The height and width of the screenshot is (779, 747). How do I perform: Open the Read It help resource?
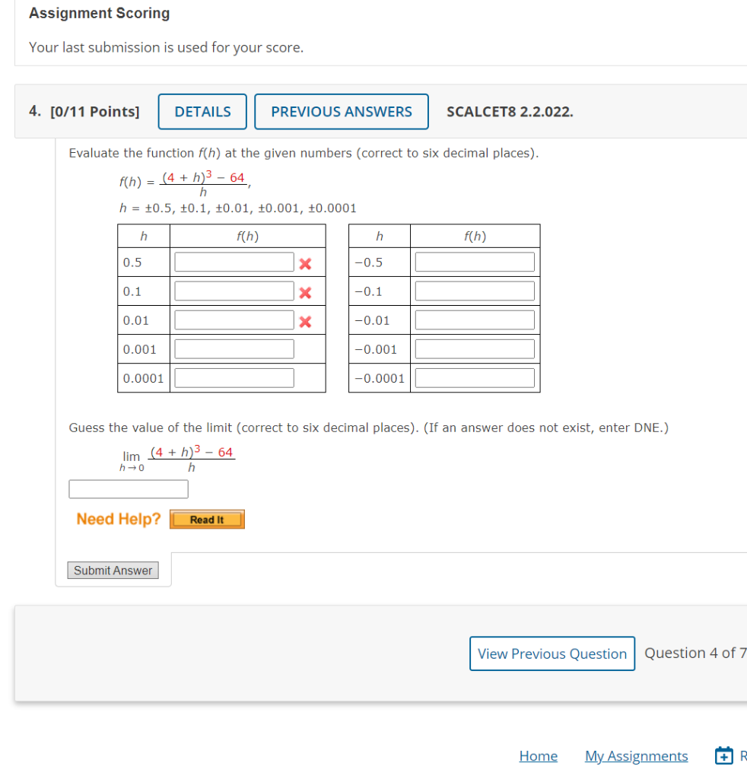coord(207,519)
